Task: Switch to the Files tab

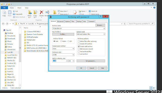Action: click(73, 21)
